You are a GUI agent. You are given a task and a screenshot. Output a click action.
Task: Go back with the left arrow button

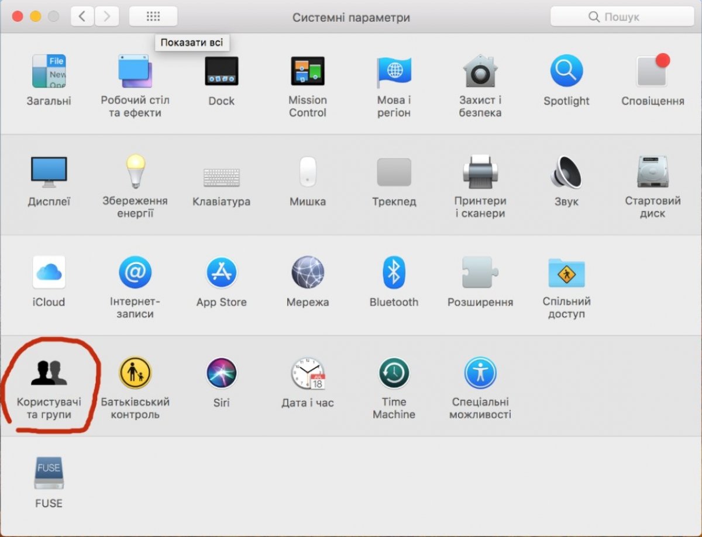click(82, 16)
